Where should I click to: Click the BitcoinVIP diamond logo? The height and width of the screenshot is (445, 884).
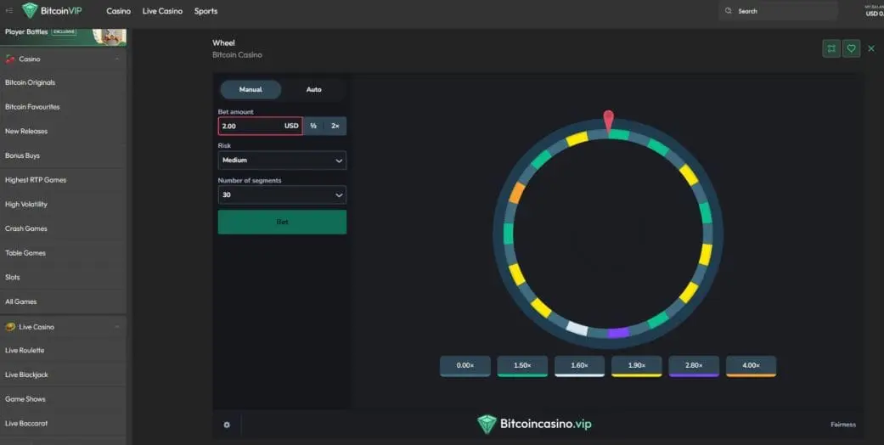pyautogui.click(x=30, y=11)
